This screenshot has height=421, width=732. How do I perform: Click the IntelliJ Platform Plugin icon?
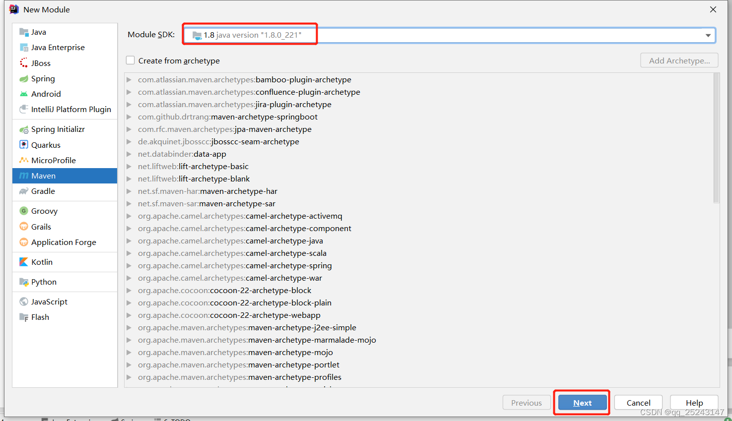(x=24, y=109)
